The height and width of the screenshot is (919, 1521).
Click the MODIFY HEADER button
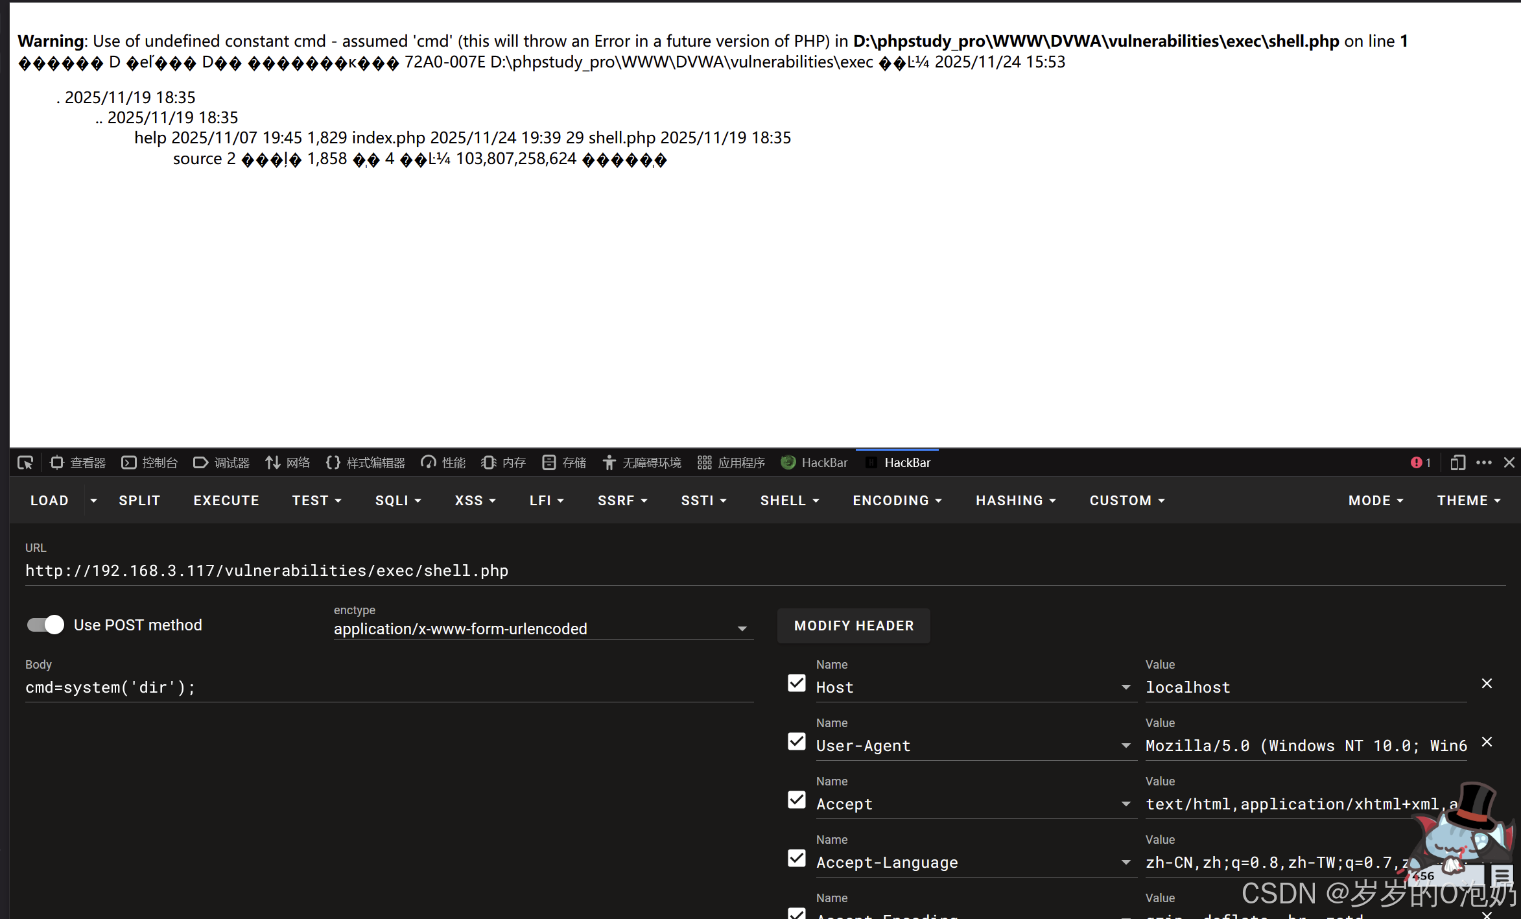853,626
